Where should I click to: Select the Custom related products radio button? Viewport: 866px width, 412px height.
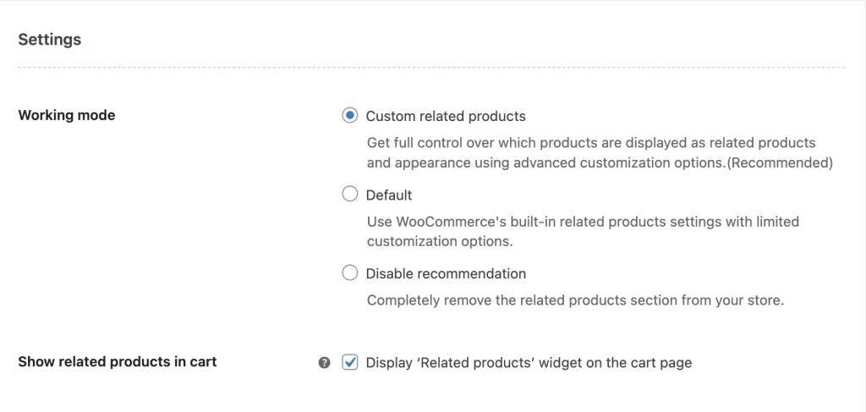pyautogui.click(x=350, y=116)
